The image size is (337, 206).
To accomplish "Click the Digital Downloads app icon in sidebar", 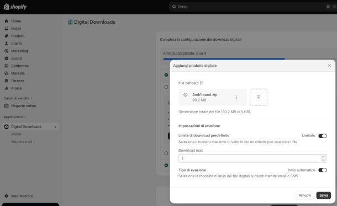I will [7, 126].
